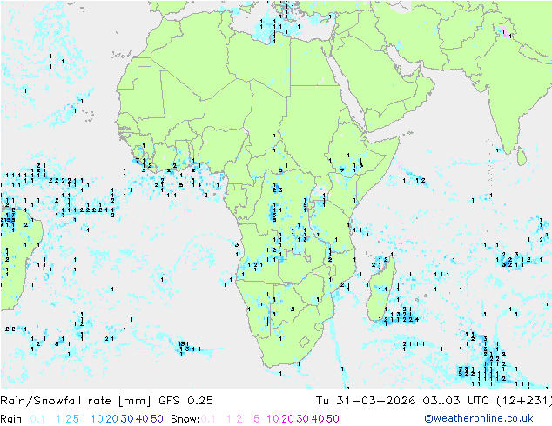Pick the 30 value in the Rain legend
Viewport: 552px width, 426px height.
127,419
